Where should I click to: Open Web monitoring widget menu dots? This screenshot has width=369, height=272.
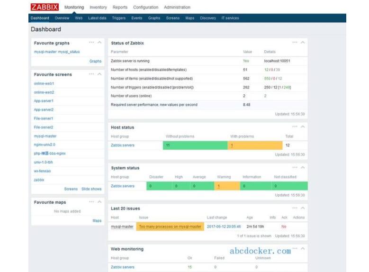tap(295, 248)
